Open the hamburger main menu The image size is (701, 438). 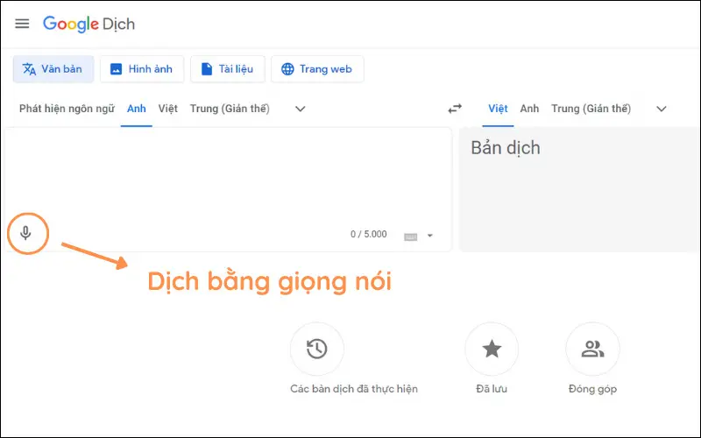22,24
